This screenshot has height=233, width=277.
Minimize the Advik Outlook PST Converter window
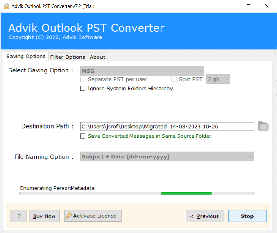coord(230,6)
